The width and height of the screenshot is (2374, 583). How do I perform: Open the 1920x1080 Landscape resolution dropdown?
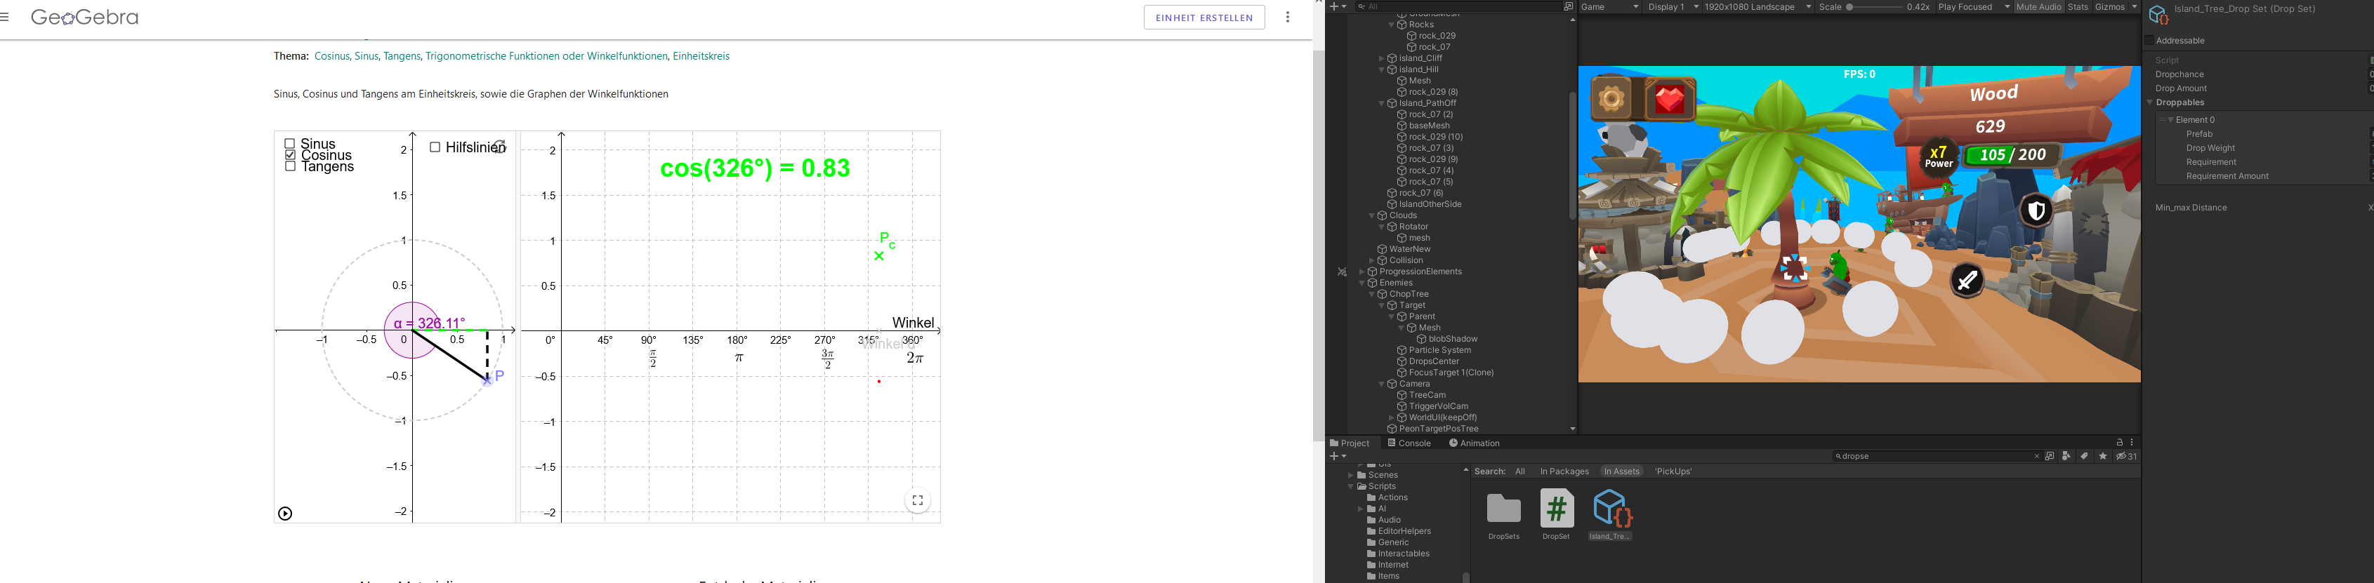(1758, 6)
